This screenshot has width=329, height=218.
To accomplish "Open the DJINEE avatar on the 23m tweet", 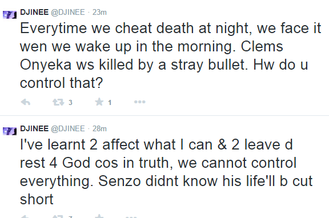I will click(x=10, y=15).
